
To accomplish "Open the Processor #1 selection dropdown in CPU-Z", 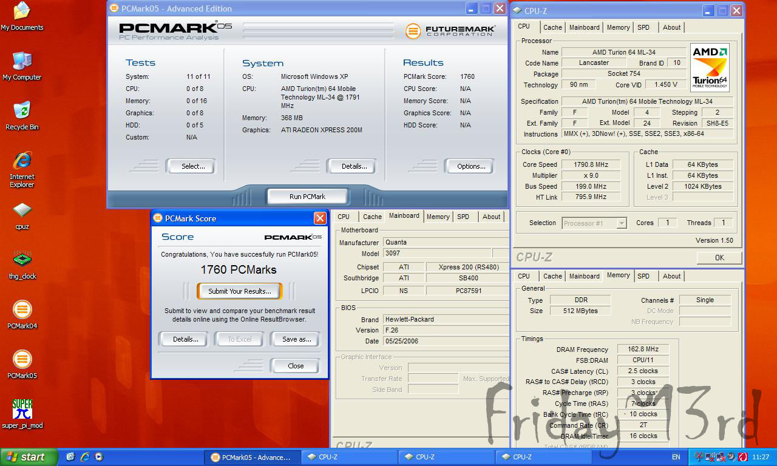I will point(621,223).
